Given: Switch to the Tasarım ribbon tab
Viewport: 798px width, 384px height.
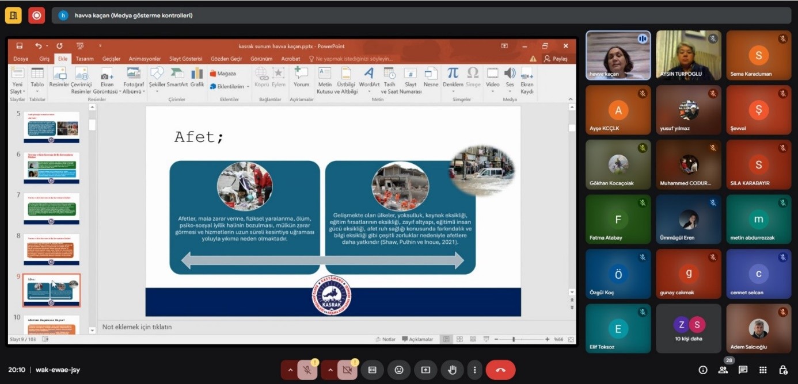Looking at the screenshot, I should [x=85, y=59].
